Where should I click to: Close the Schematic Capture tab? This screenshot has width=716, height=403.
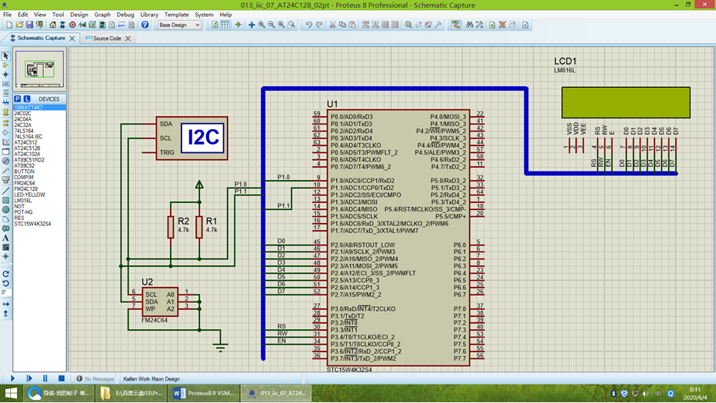pos(72,38)
